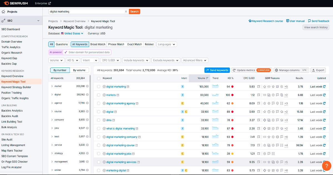Click Volume column sort icon
Screen dimensions: 333x175
207,78
